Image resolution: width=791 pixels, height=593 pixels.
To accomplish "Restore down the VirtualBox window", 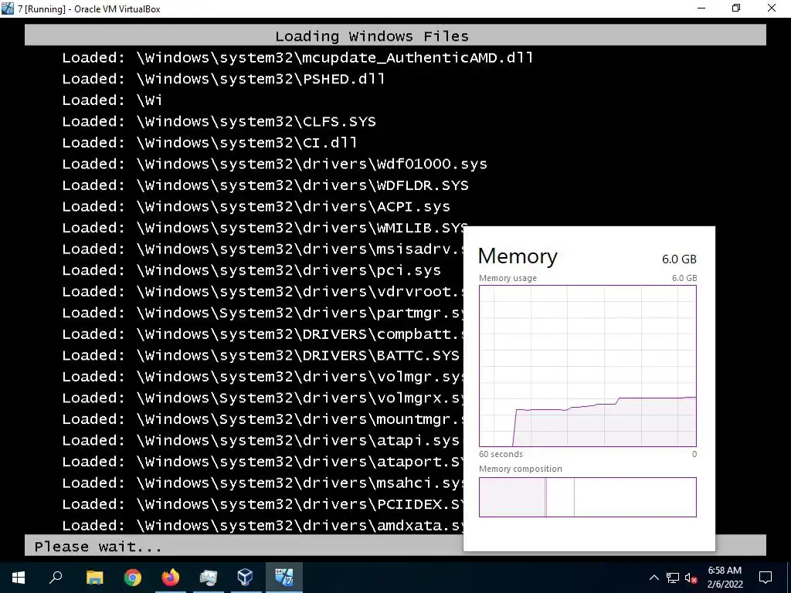I will coord(736,8).
